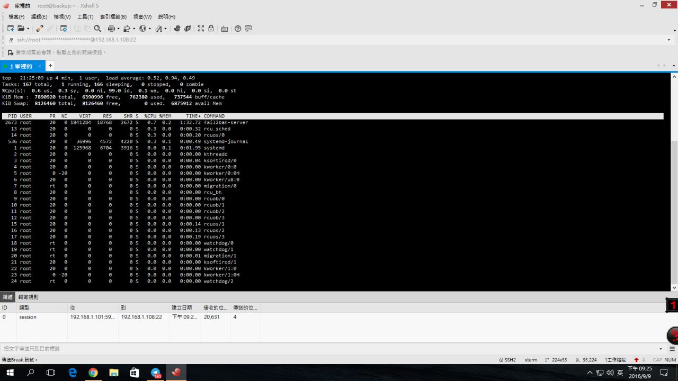Image resolution: width=678 pixels, height=381 pixels.
Task: Open the 檔案(F) menu
Action: coord(16,17)
